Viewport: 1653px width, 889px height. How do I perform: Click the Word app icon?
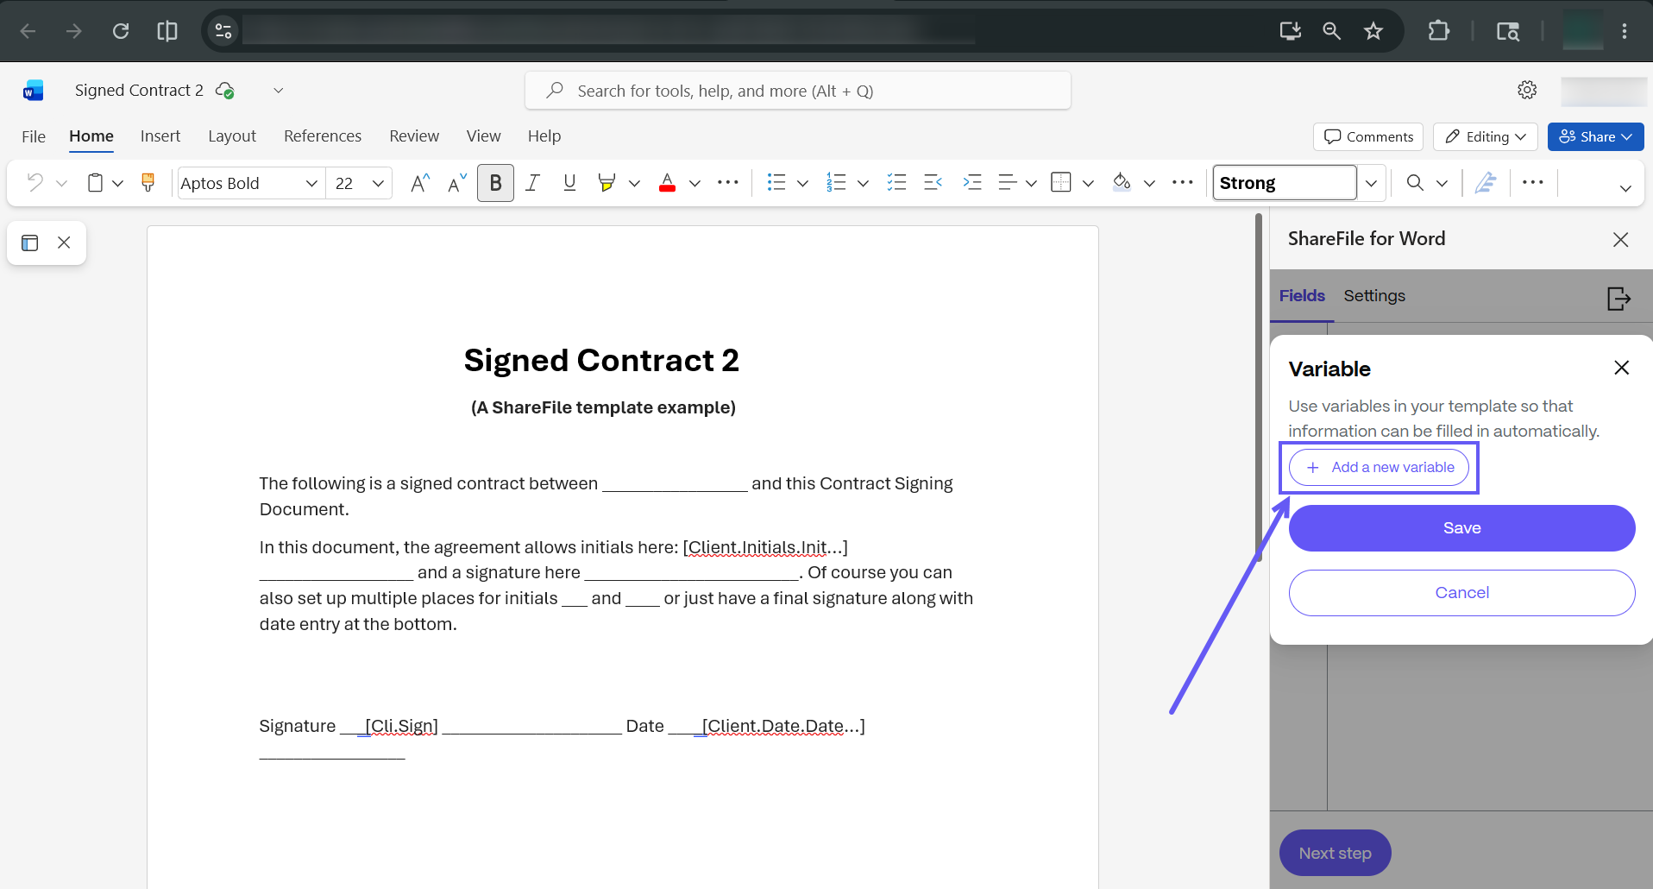(34, 91)
